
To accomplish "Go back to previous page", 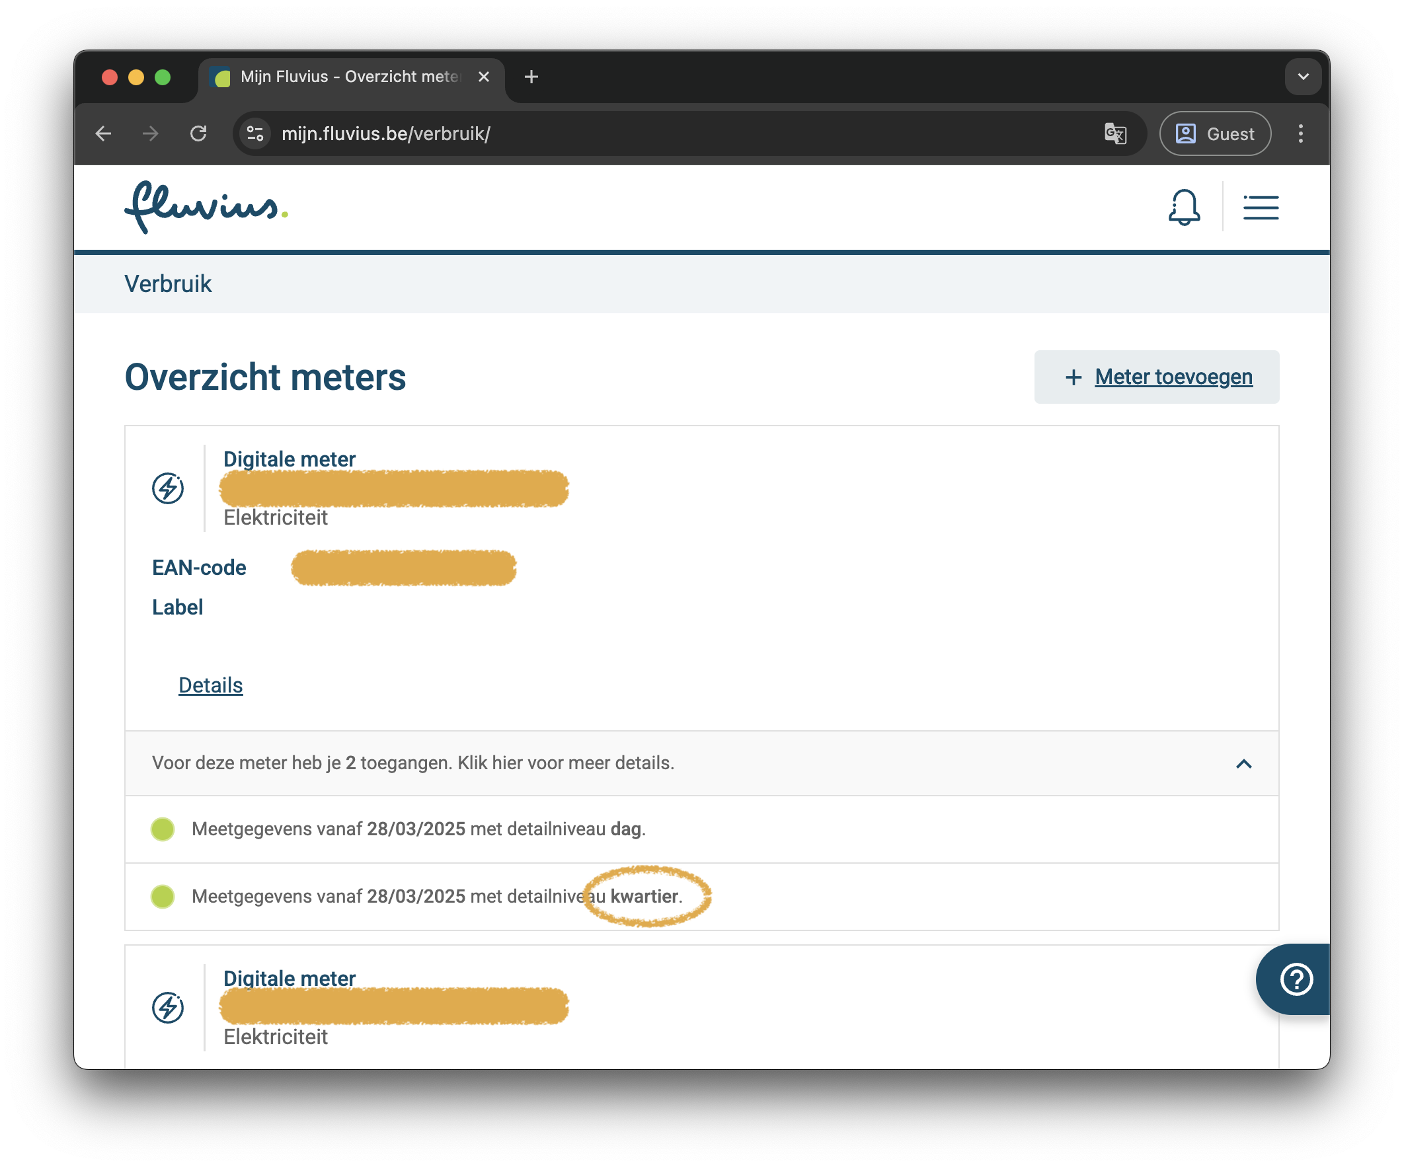I will tap(104, 133).
